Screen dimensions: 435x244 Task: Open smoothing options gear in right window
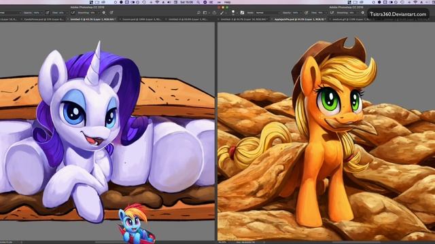[x=362, y=13]
